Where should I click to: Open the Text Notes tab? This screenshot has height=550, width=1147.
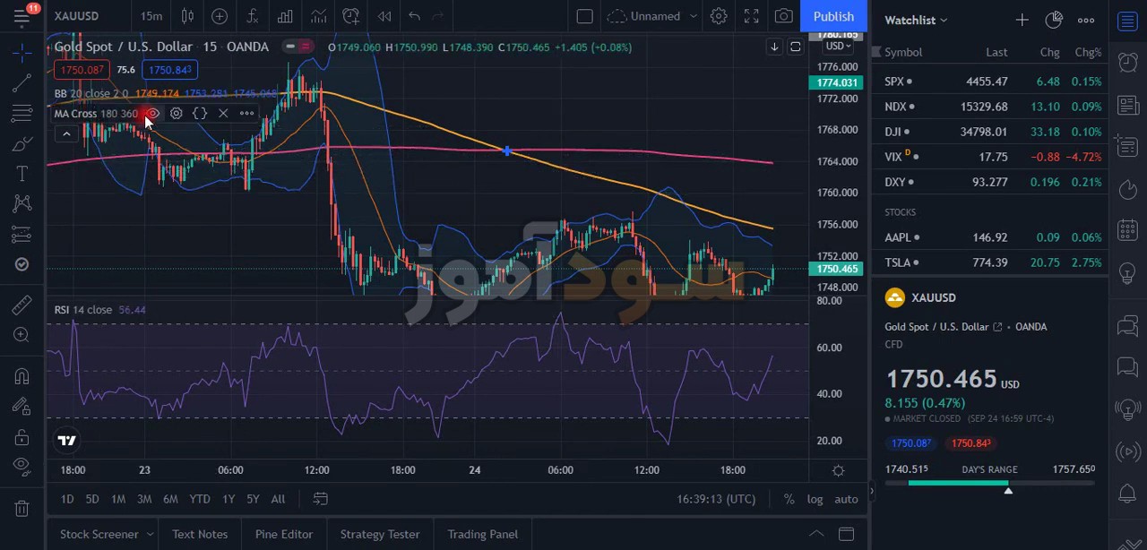coord(200,534)
